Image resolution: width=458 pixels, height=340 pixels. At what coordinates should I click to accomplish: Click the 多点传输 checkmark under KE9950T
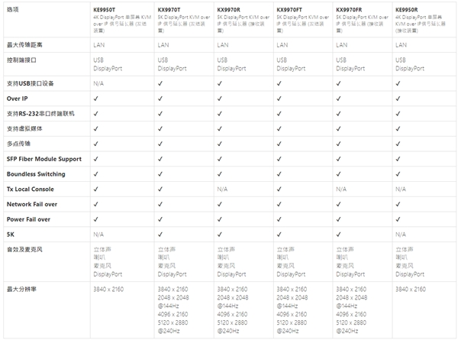(96, 144)
